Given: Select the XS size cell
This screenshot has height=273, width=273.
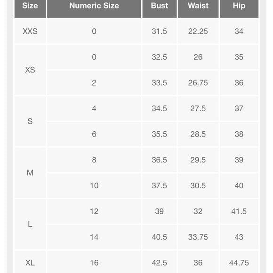Looking at the screenshot, I should click(30, 70).
